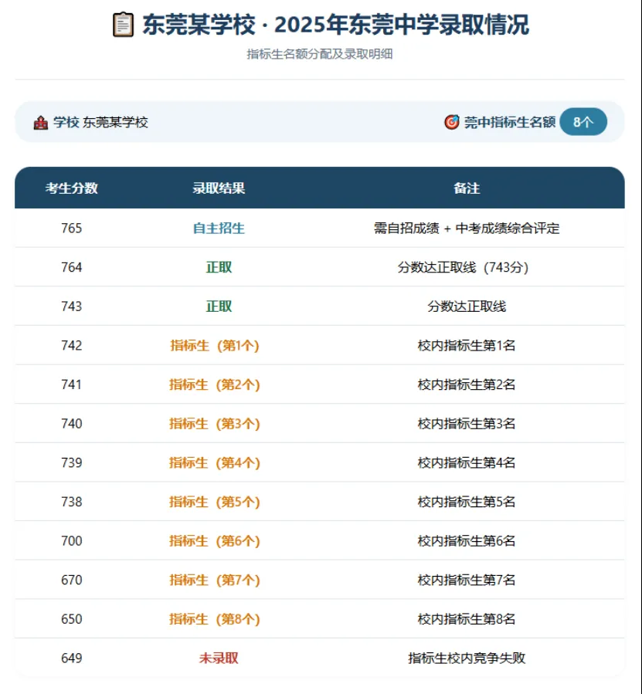Click 指标生（第8个）result

215,619
